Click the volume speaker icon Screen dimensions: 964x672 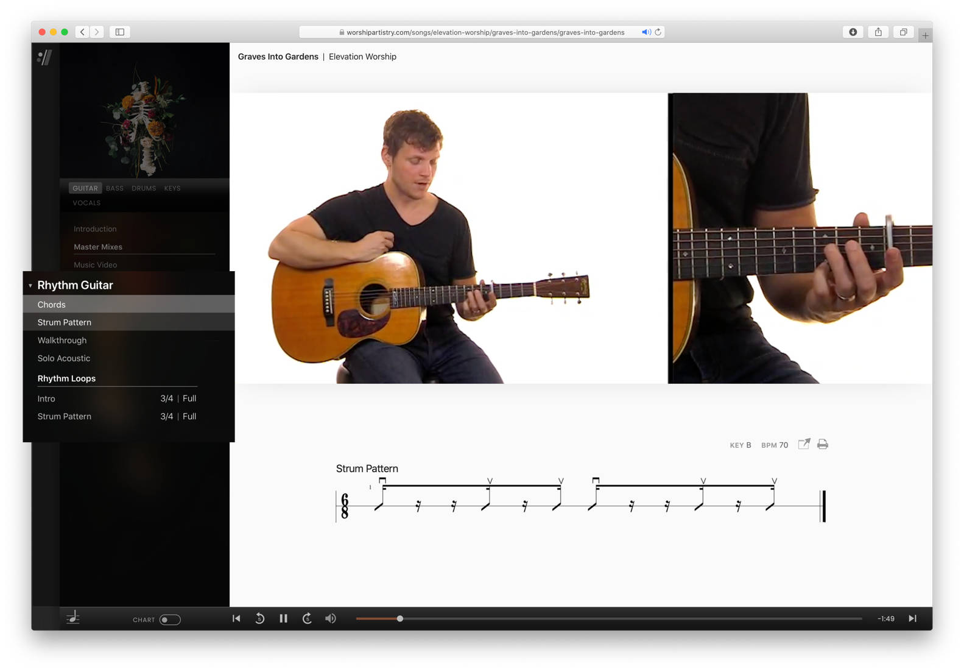click(x=331, y=618)
